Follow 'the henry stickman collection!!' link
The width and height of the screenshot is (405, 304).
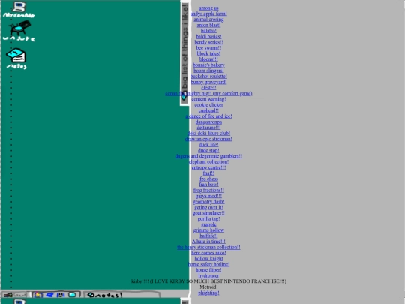208,247
